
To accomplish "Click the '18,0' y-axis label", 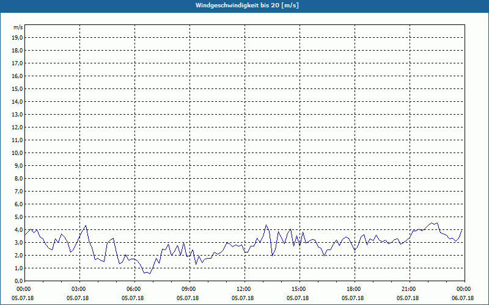I will 17,51.
